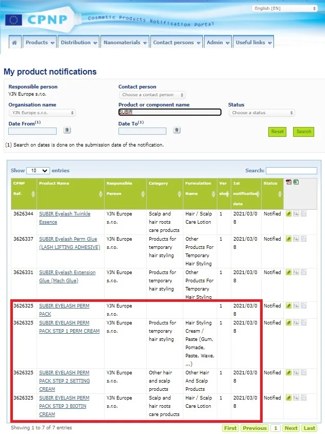The image size is (325, 434).
Task: Focus the table Search filter box
Action: pyautogui.click(x=292, y=171)
